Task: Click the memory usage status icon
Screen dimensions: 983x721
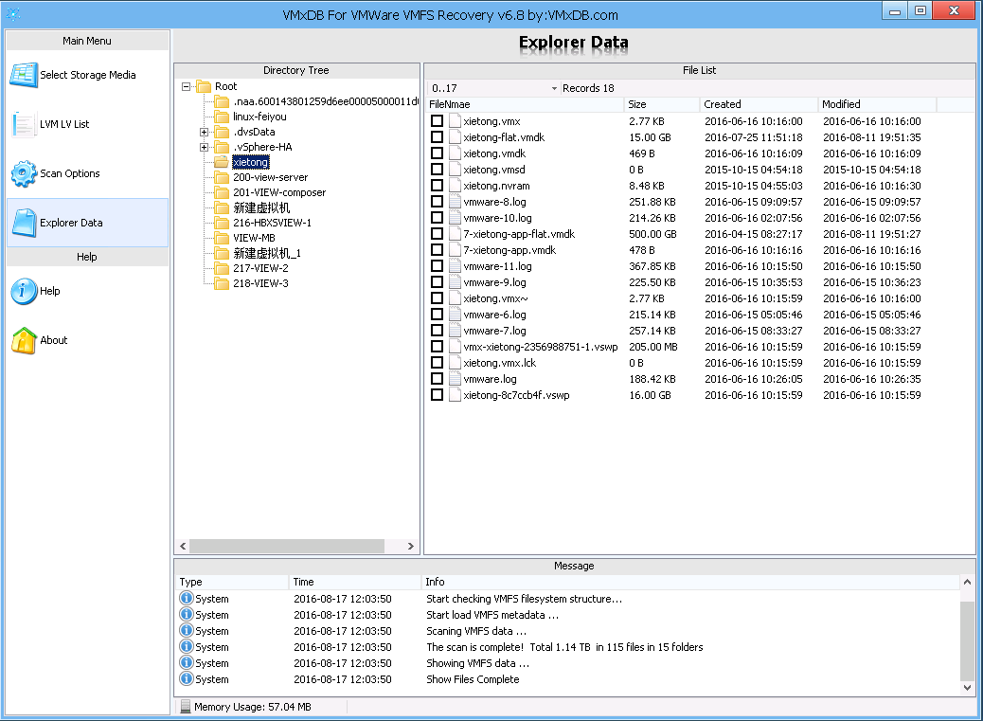Action: (185, 707)
